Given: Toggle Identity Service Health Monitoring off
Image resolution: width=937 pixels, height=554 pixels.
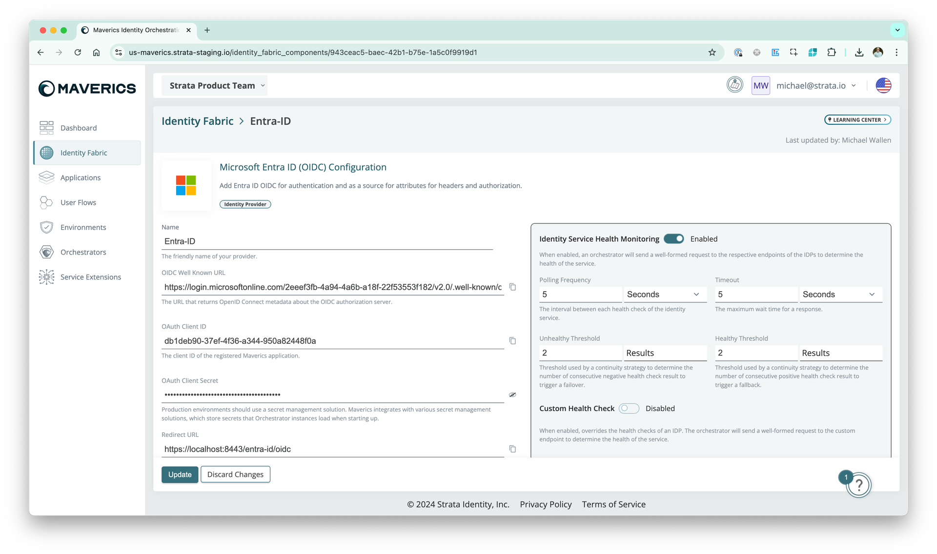Looking at the screenshot, I should click(673, 238).
